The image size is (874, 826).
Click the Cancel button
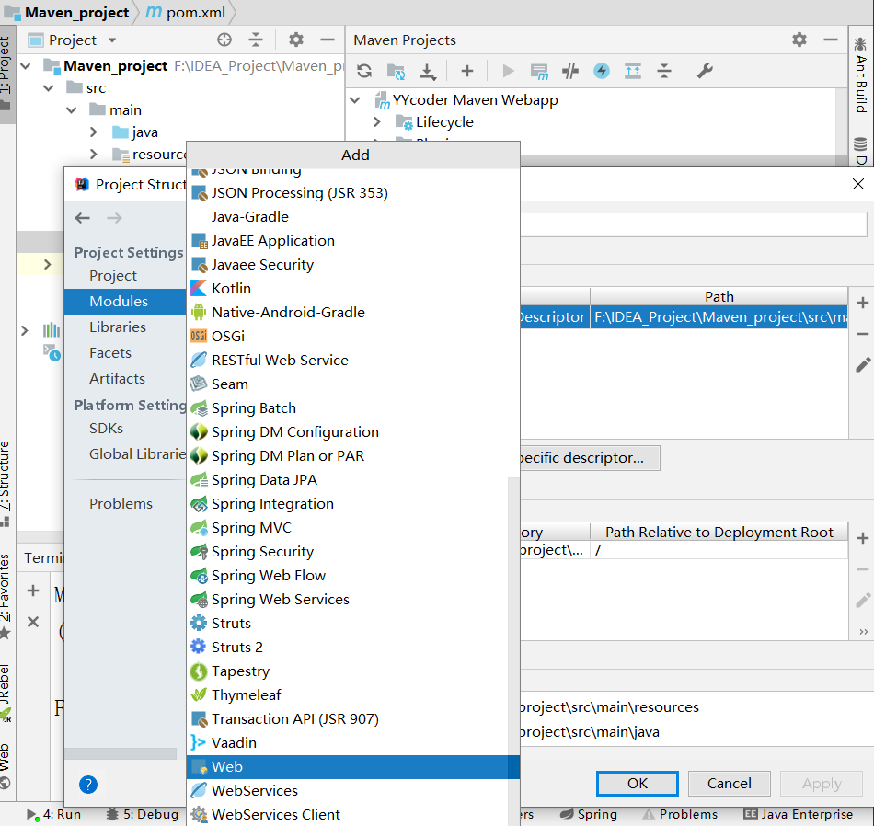pos(729,784)
